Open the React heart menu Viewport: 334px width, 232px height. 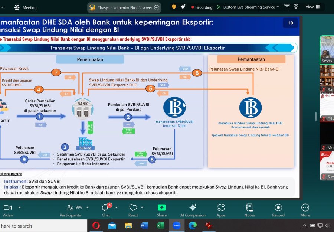pyautogui.click(x=133, y=210)
